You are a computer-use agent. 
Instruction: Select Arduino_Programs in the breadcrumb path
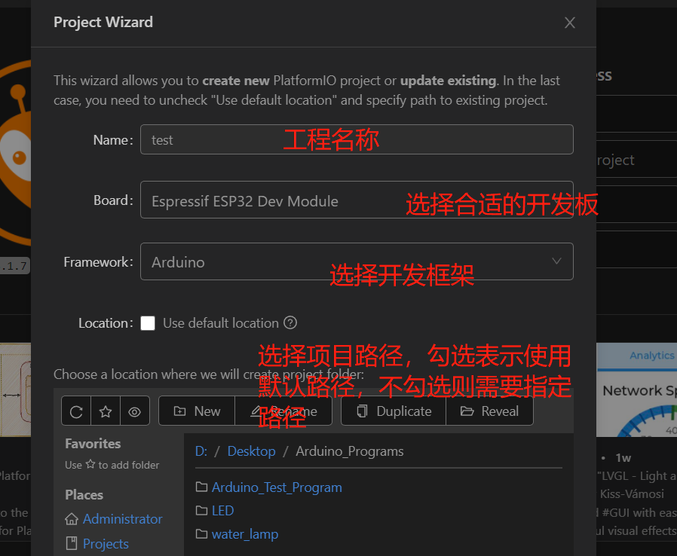tap(350, 451)
